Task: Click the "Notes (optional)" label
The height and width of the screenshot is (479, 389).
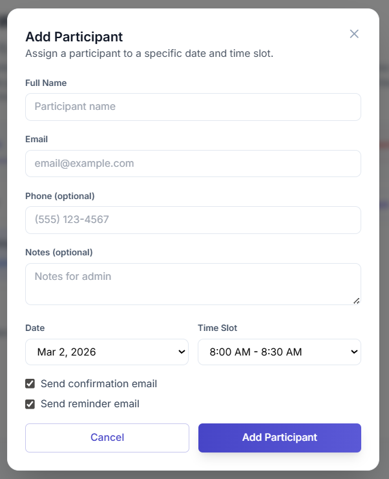Action: click(59, 252)
